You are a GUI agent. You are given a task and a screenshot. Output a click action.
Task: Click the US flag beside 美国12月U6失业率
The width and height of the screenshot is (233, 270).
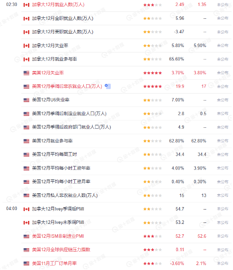[x=26, y=100]
